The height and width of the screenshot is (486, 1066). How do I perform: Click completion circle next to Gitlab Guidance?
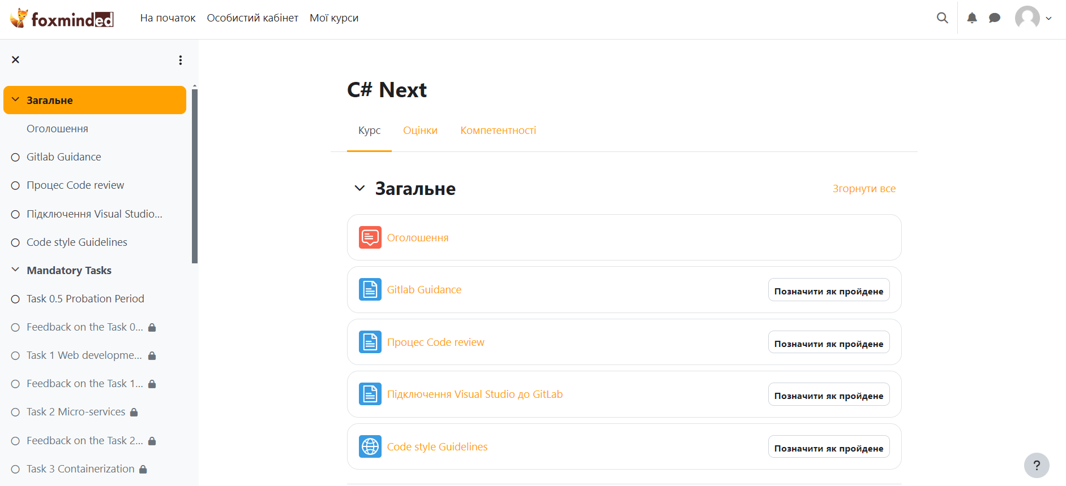[15, 157]
